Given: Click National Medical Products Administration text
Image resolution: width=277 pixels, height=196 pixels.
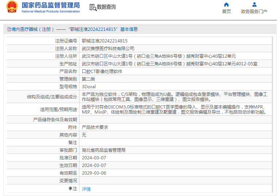Looking at the screenshot, I should 51,12.
